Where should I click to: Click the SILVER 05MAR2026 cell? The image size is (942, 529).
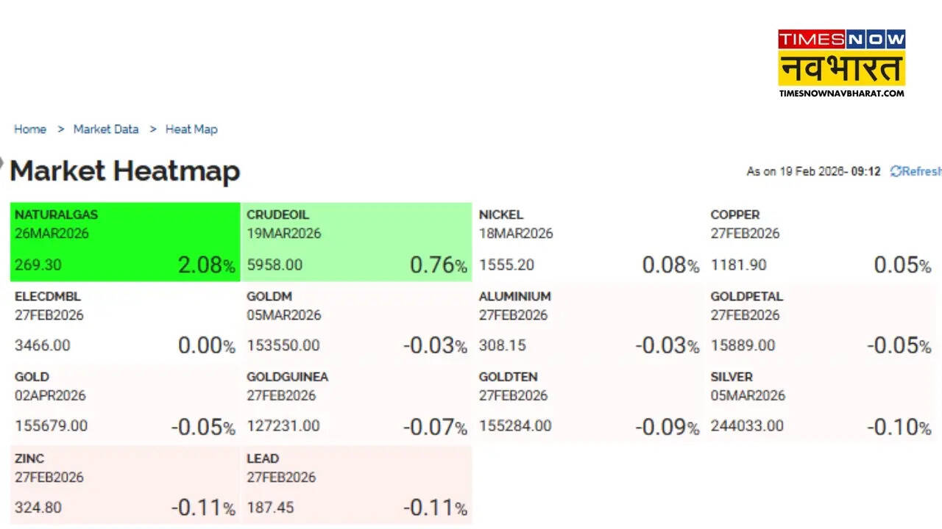pos(821,403)
